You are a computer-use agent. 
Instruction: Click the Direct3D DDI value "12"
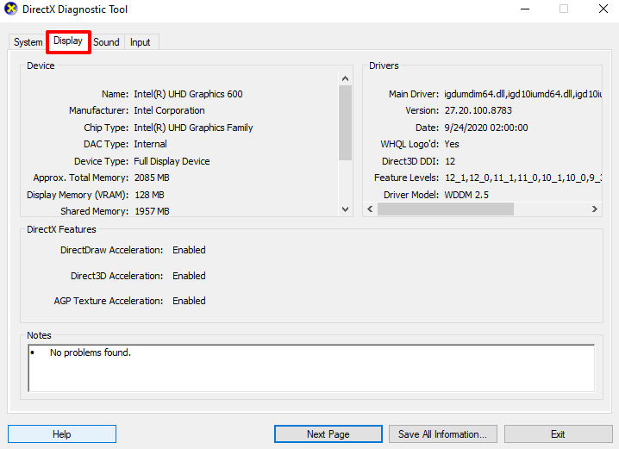(x=450, y=161)
